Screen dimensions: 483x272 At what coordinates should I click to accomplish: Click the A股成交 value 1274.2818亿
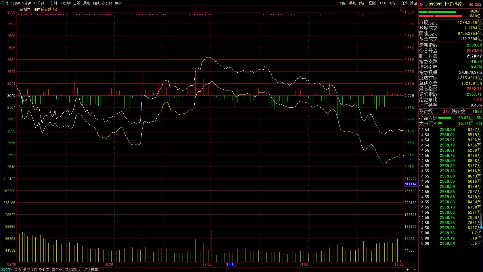tap(470, 22)
